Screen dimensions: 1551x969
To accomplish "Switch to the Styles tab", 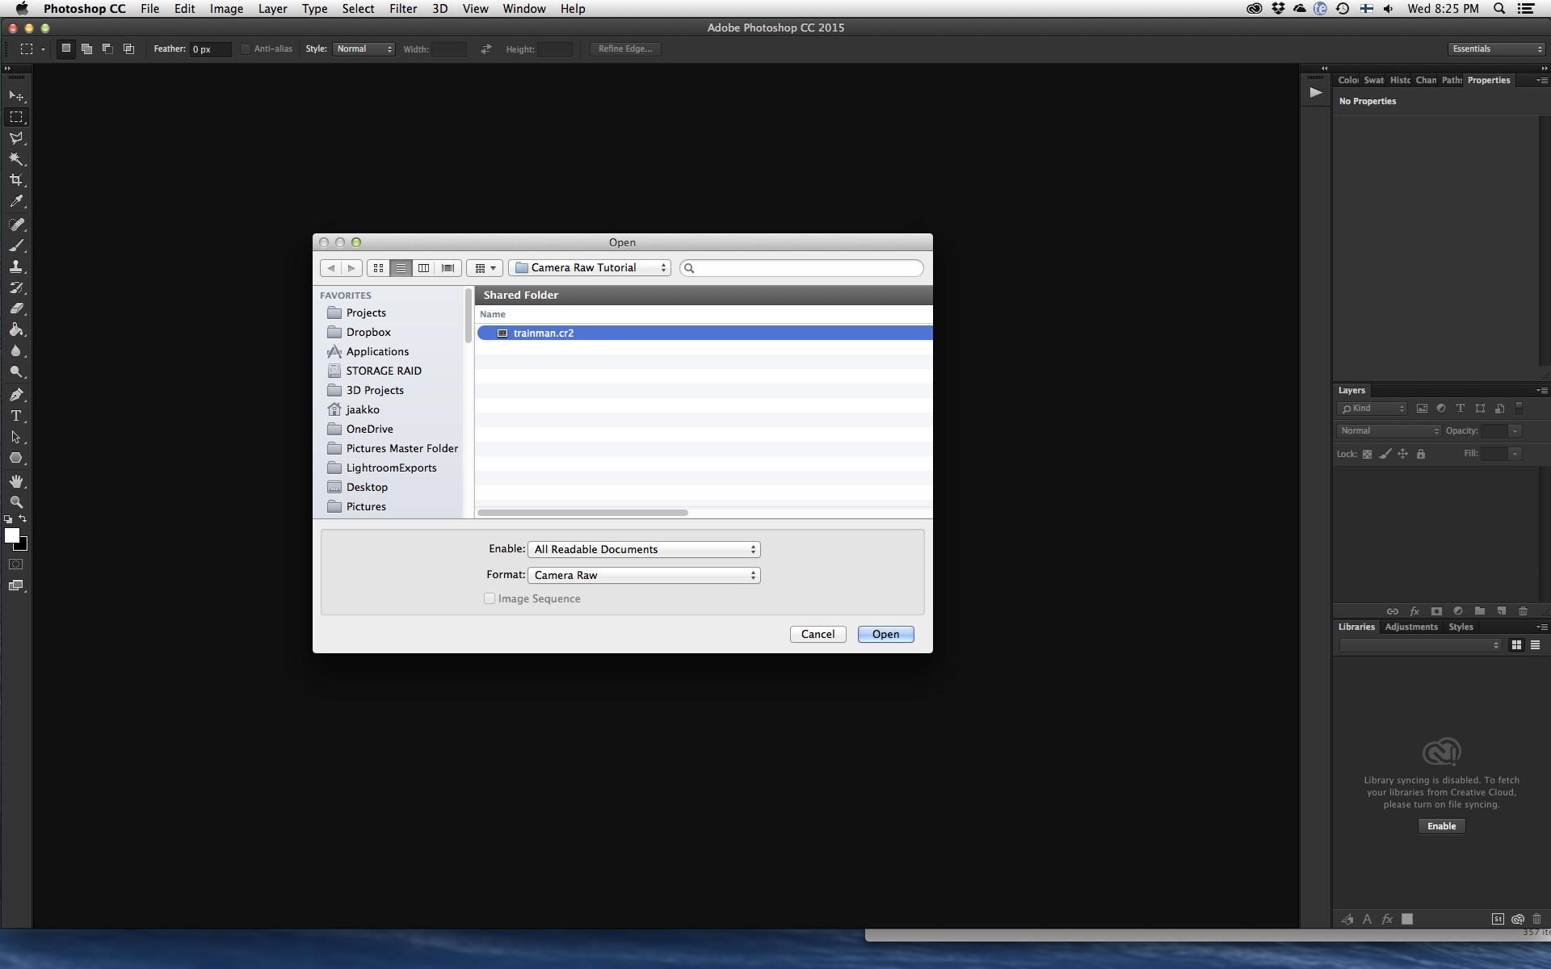I will point(1461,627).
